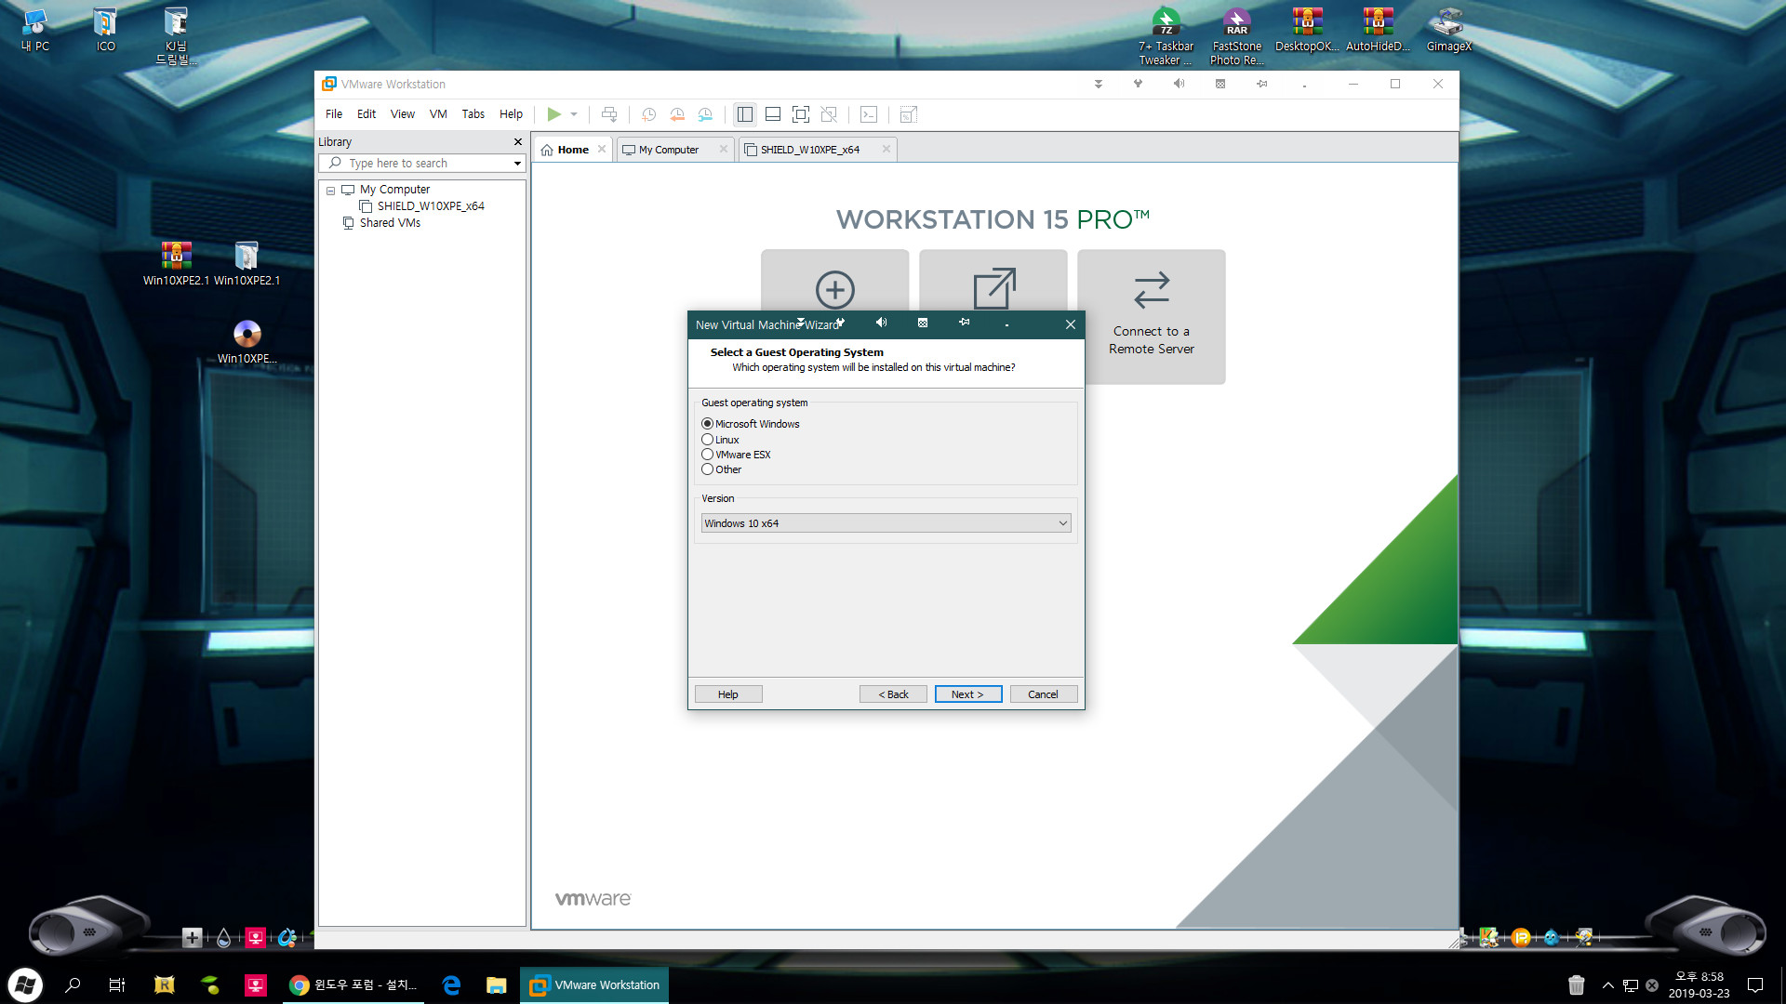This screenshot has height=1004, width=1786.
Task: Click the Open a Virtual Machine tile
Action: pos(993,280)
